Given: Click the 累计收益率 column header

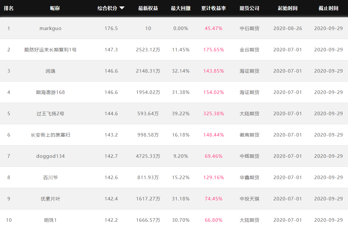Looking at the screenshot, I should coord(213,8).
